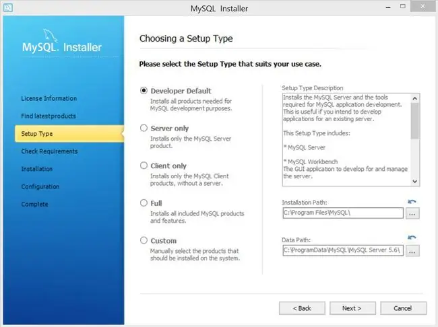438x327 pixels.
Task: Go back with the < Back button
Action: [x=302, y=308]
